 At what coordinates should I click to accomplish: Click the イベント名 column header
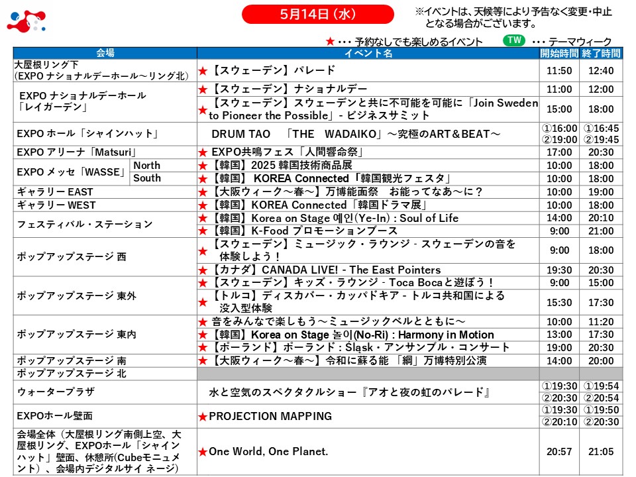tap(368, 53)
